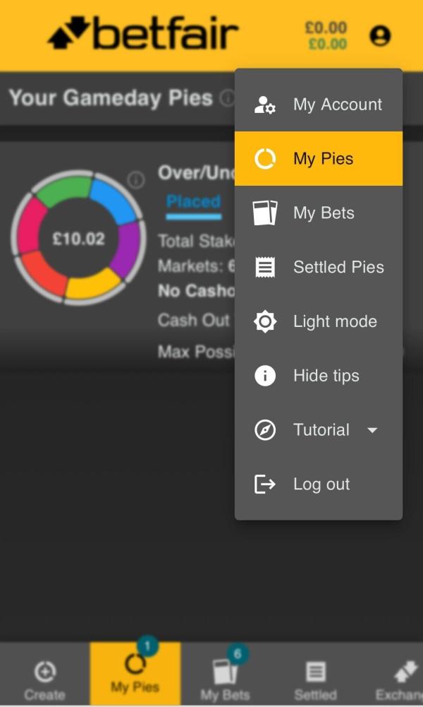
Task: Click info icon beside Your Gameday Pies
Action: pyautogui.click(x=227, y=98)
